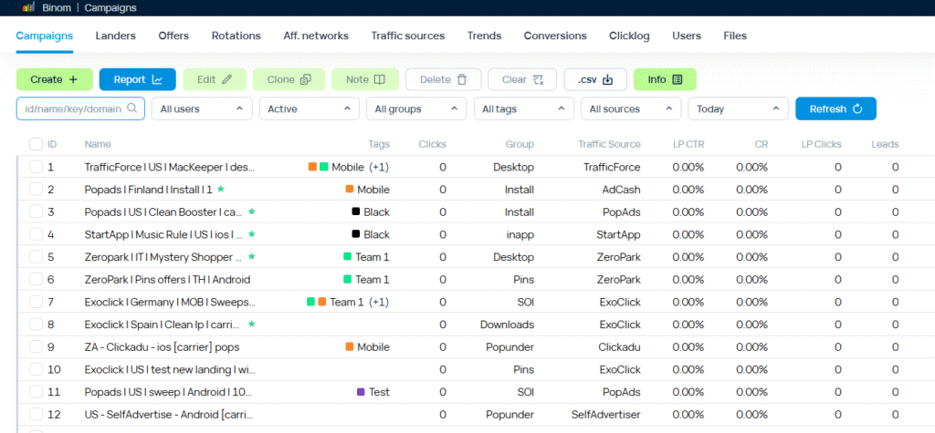
Task: Click the Binom logo icon
Action: tap(28, 7)
